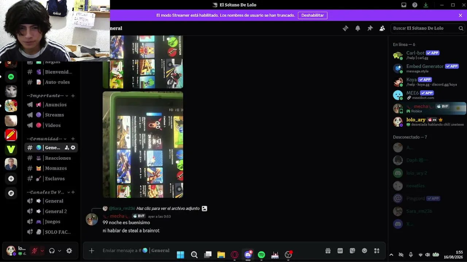Select Embed Generator in member list
The image size is (467, 262).
point(427,68)
